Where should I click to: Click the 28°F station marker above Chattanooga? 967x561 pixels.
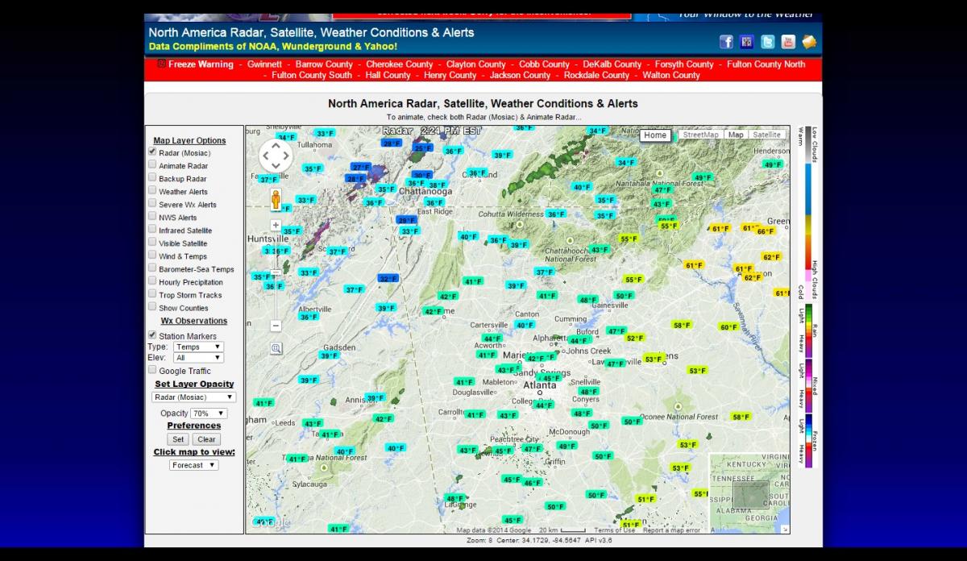coord(392,143)
